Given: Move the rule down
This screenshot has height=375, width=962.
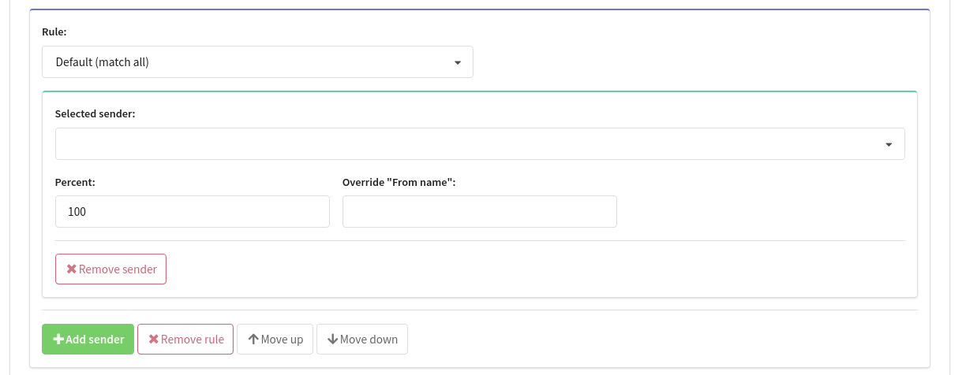Looking at the screenshot, I should pyautogui.click(x=362, y=340).
